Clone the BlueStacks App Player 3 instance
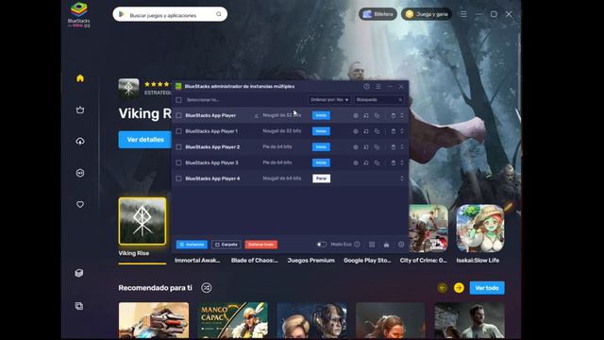The height and width of the screenshot is (340, 604). tap(377, 163)
